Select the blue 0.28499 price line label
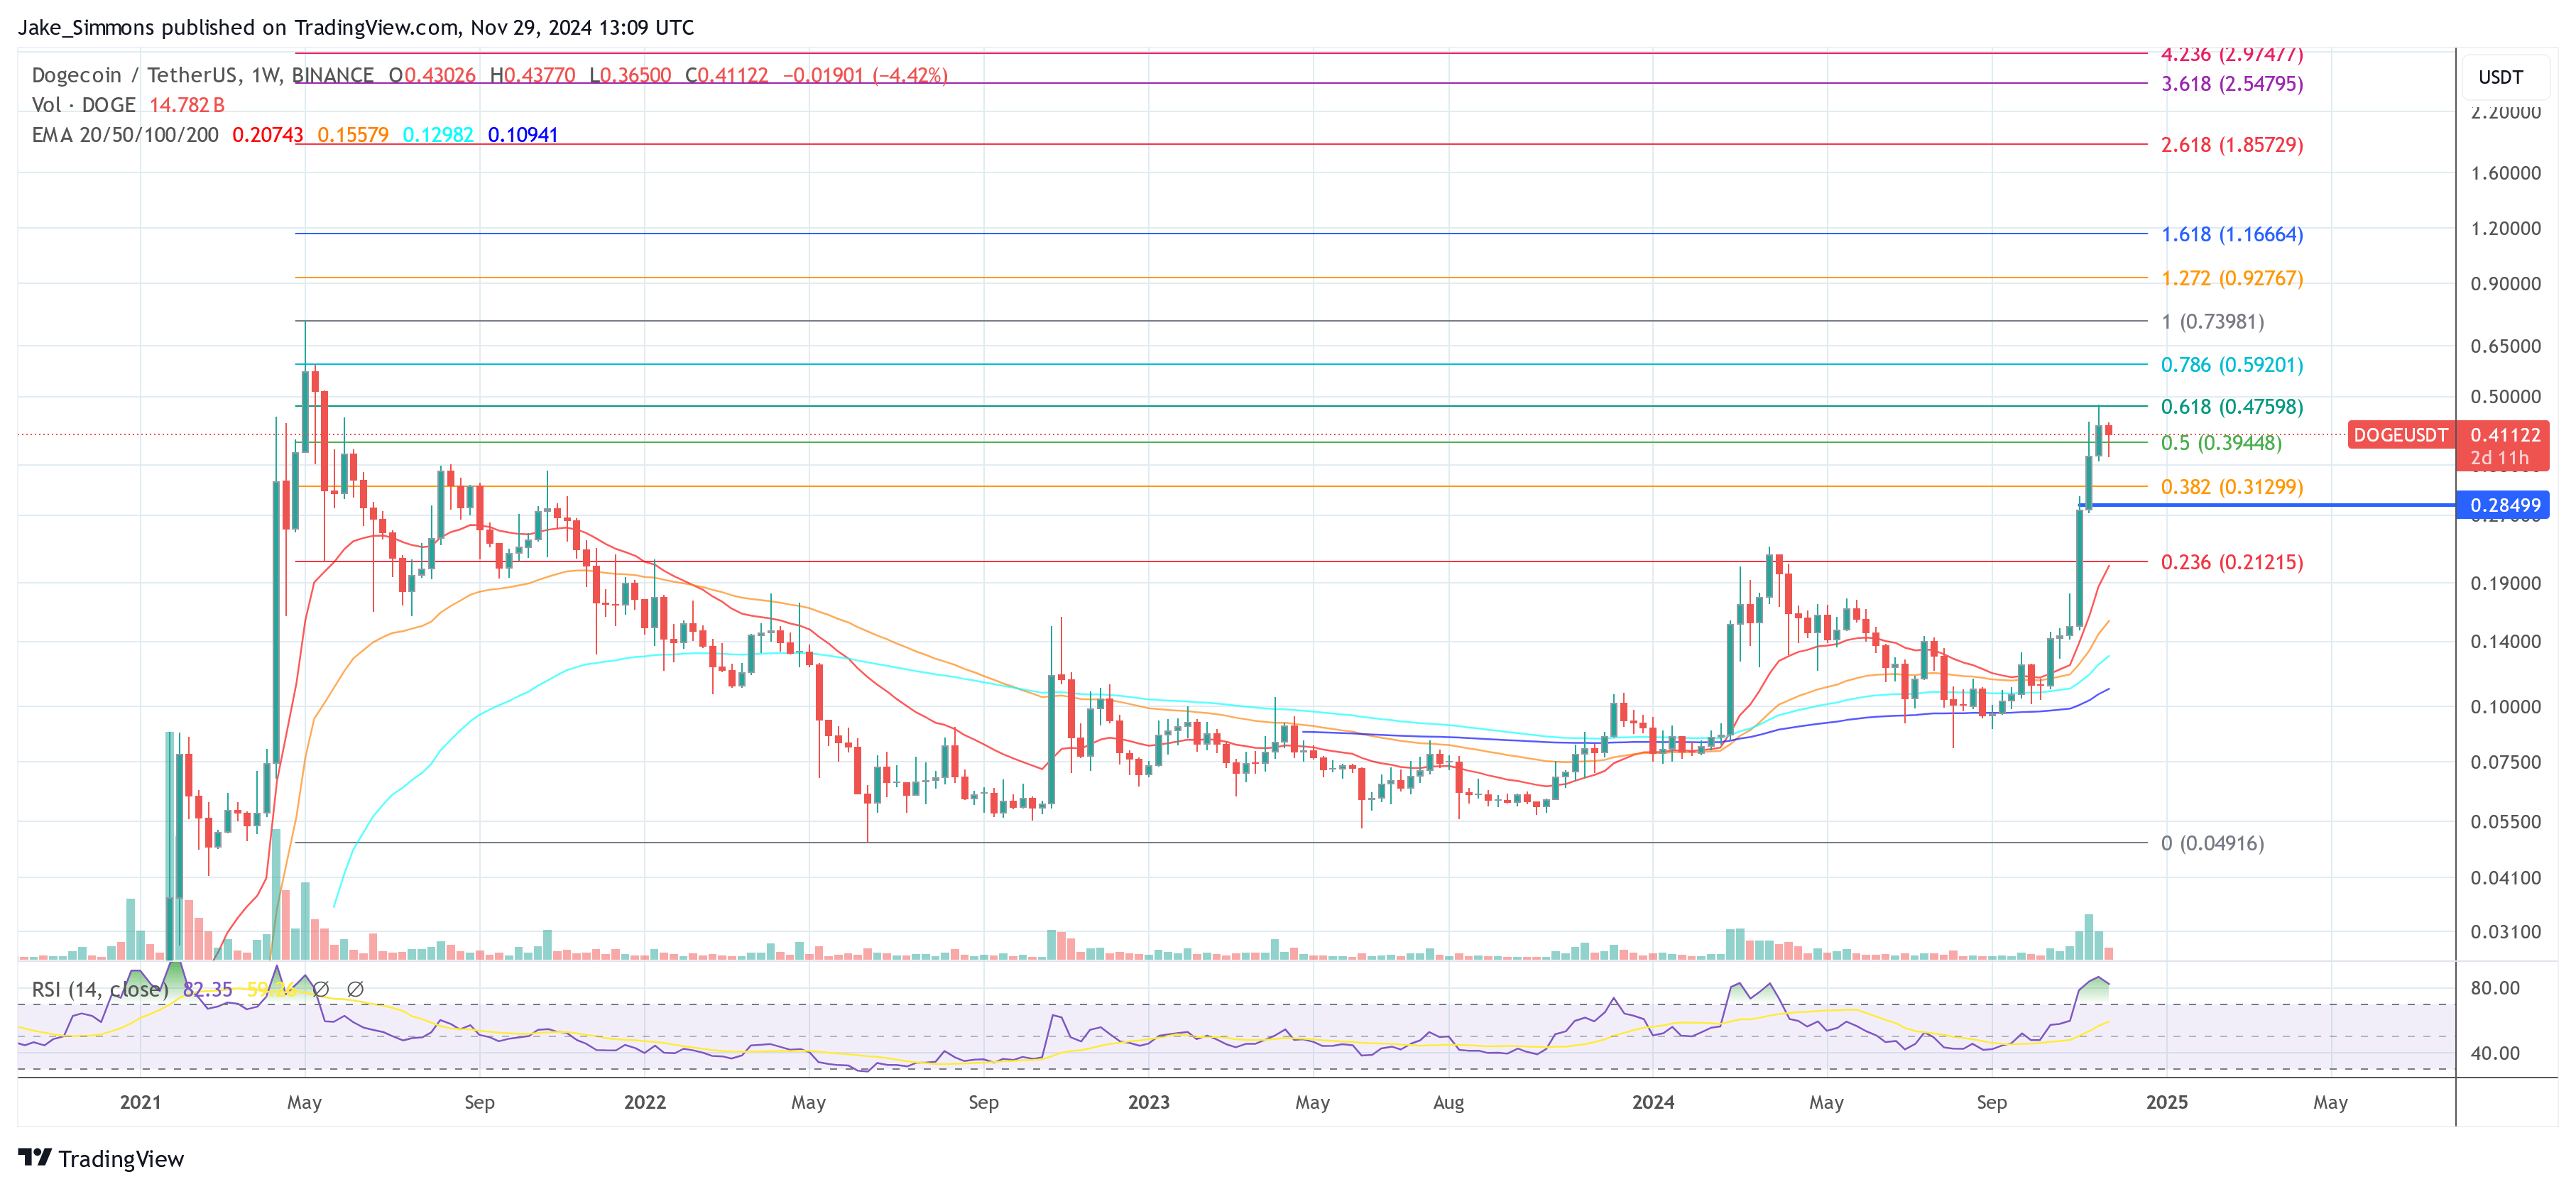Viewport: 2576px width, 1189px height. coord(2503,505)
